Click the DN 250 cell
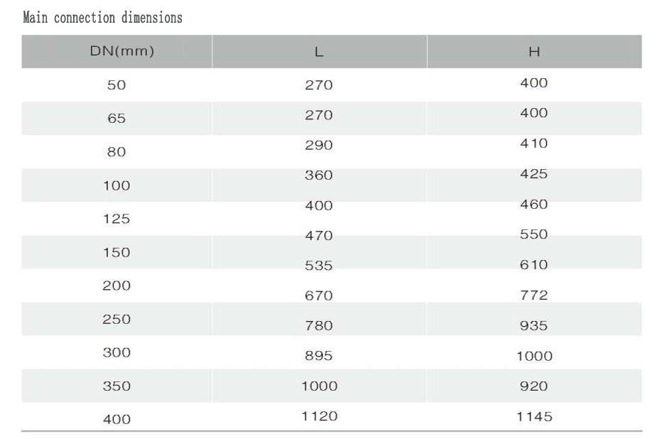Screen dimensions: 663x439 [x=117, y=319]
